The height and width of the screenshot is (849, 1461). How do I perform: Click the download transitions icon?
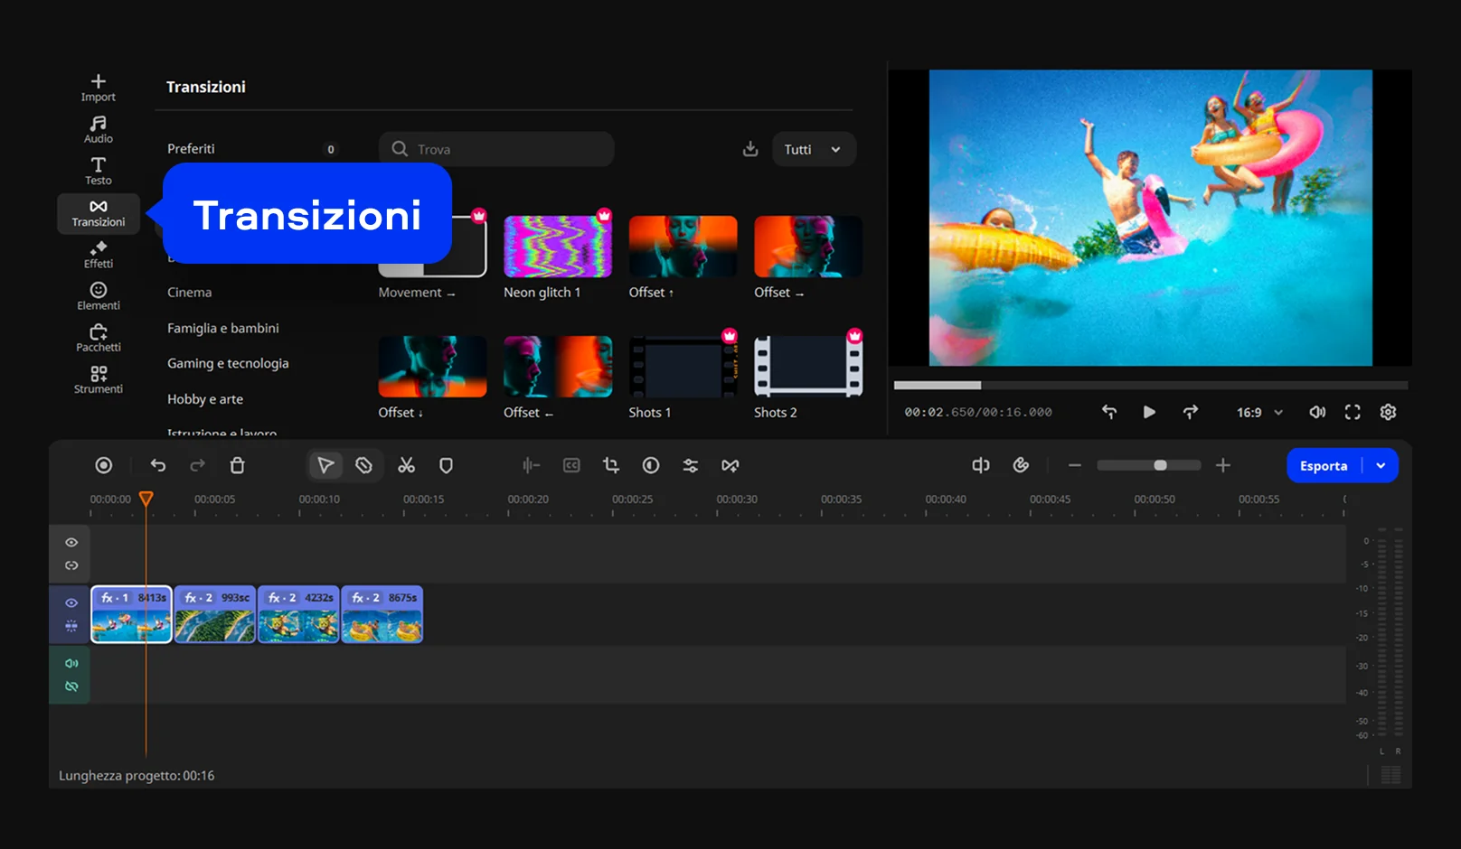[750, 149]
